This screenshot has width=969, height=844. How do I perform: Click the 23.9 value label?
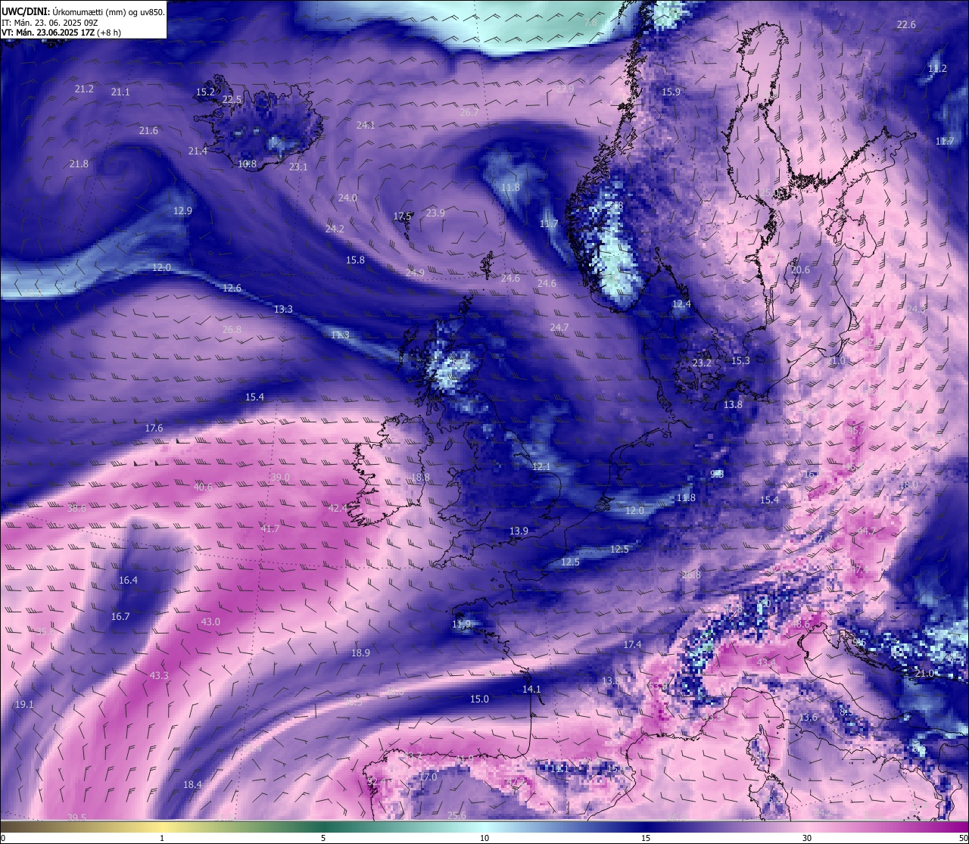pos(435,213)
